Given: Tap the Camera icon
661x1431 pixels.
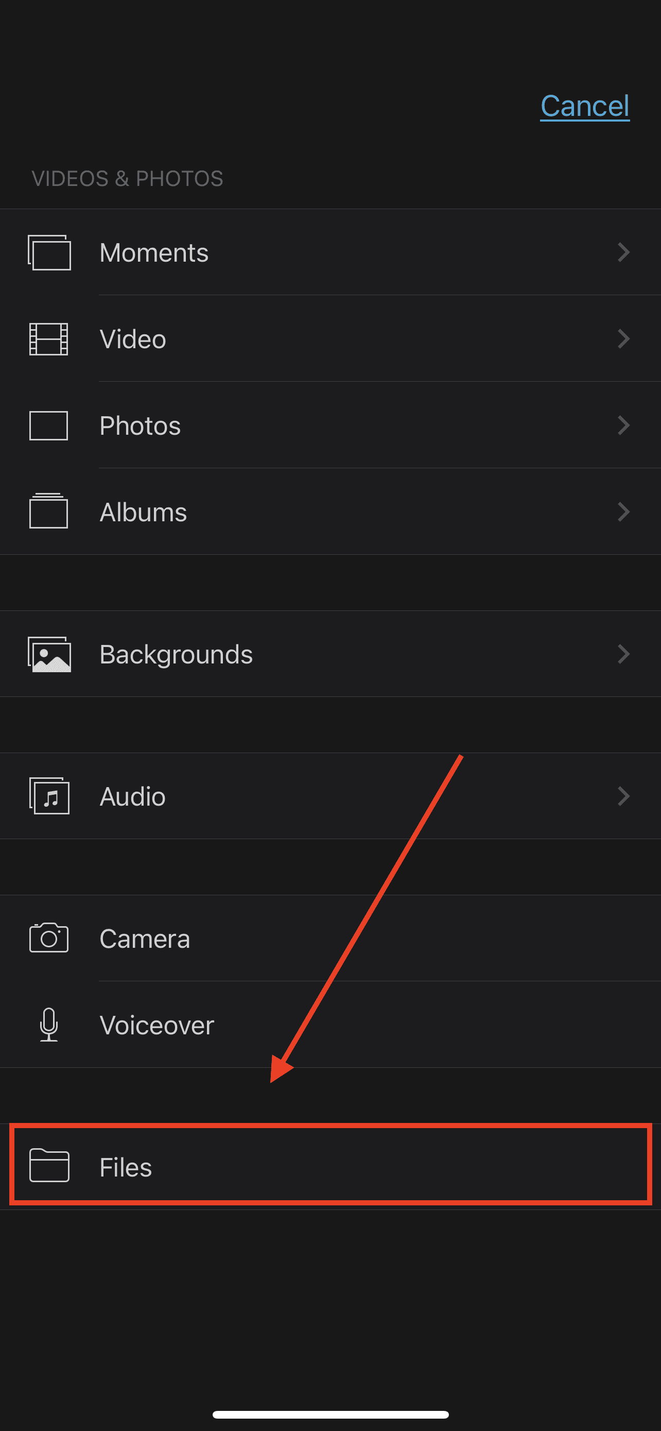Looking at the screenshot, I should (x=49, y=938).
